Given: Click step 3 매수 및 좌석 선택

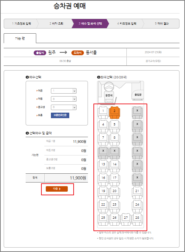Looking at the screenshot, I should click(90, 23).
